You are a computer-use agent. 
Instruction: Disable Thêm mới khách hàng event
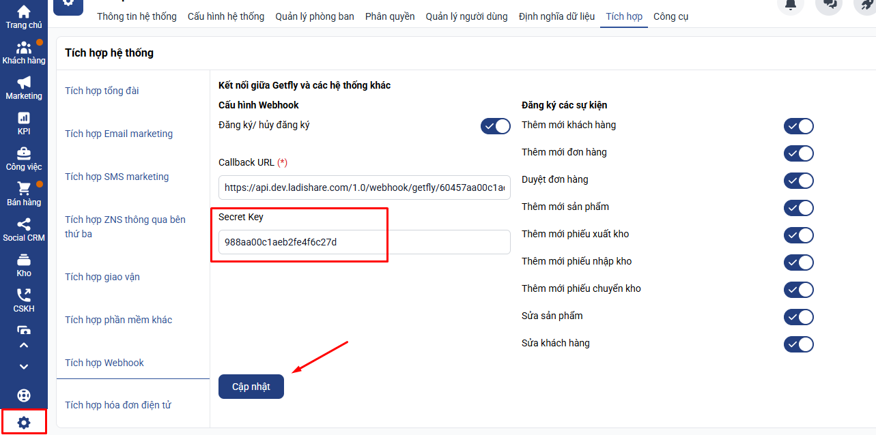[x=798, y=126]
